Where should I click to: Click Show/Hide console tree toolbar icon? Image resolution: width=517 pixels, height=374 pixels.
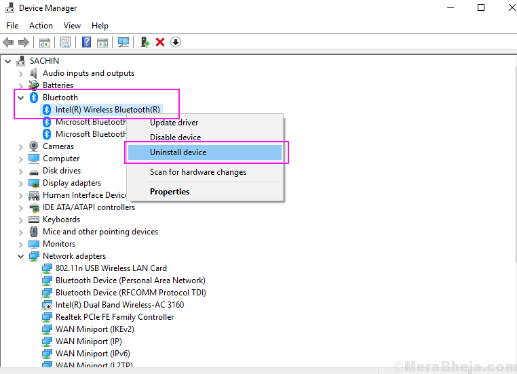(45, 43)
